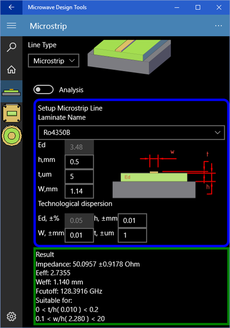Click the 'Setup Microstrip Line' heading
The width and height of the screenshot is (230, 328).
(70, 108)
